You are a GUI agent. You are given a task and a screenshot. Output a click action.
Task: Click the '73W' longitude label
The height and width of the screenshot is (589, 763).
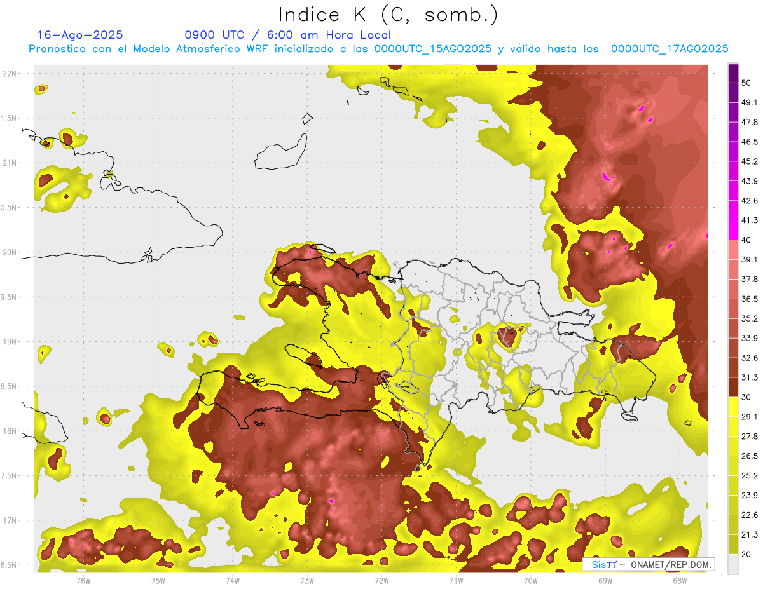coord(307,580)
